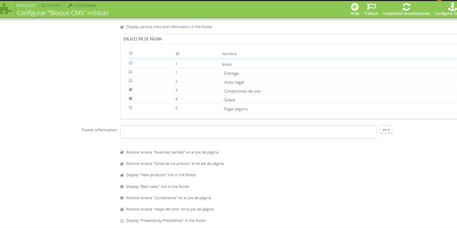
Task: Click the Nombre column header
Action: click(x=229, y=54)
